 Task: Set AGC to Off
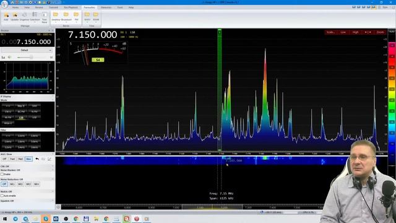pos(4,159)
